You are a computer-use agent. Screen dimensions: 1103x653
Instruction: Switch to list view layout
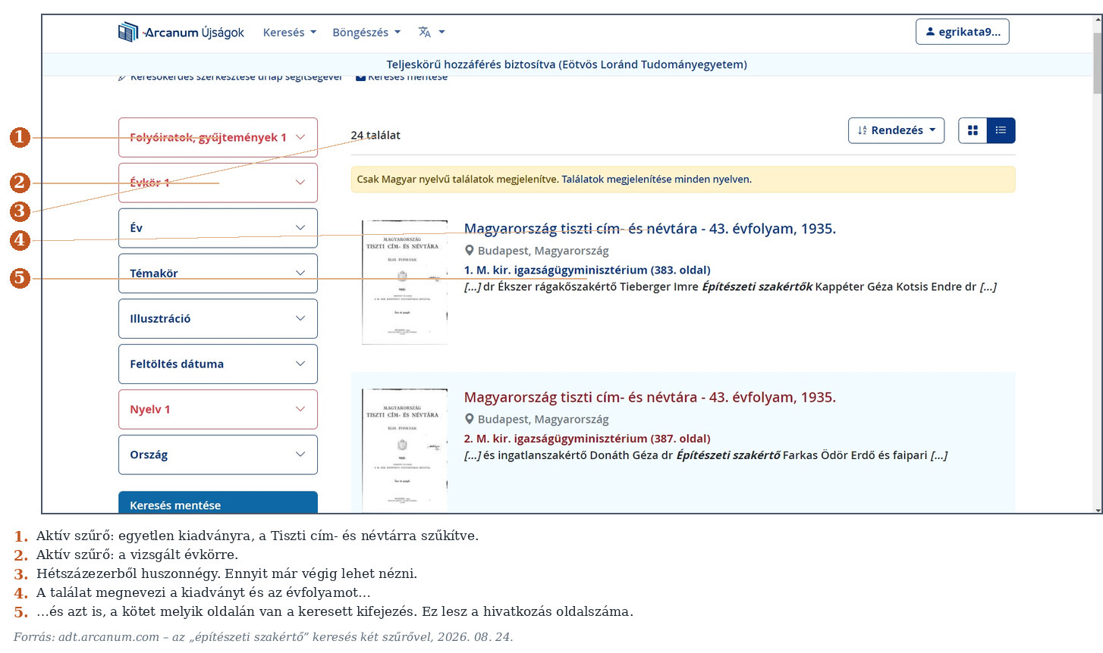pyautogui.click(x=1001, y=130)
